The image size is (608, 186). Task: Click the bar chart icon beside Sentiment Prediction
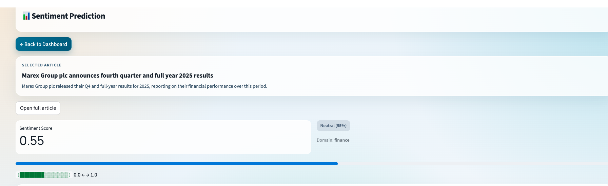[x=26, y=16]
